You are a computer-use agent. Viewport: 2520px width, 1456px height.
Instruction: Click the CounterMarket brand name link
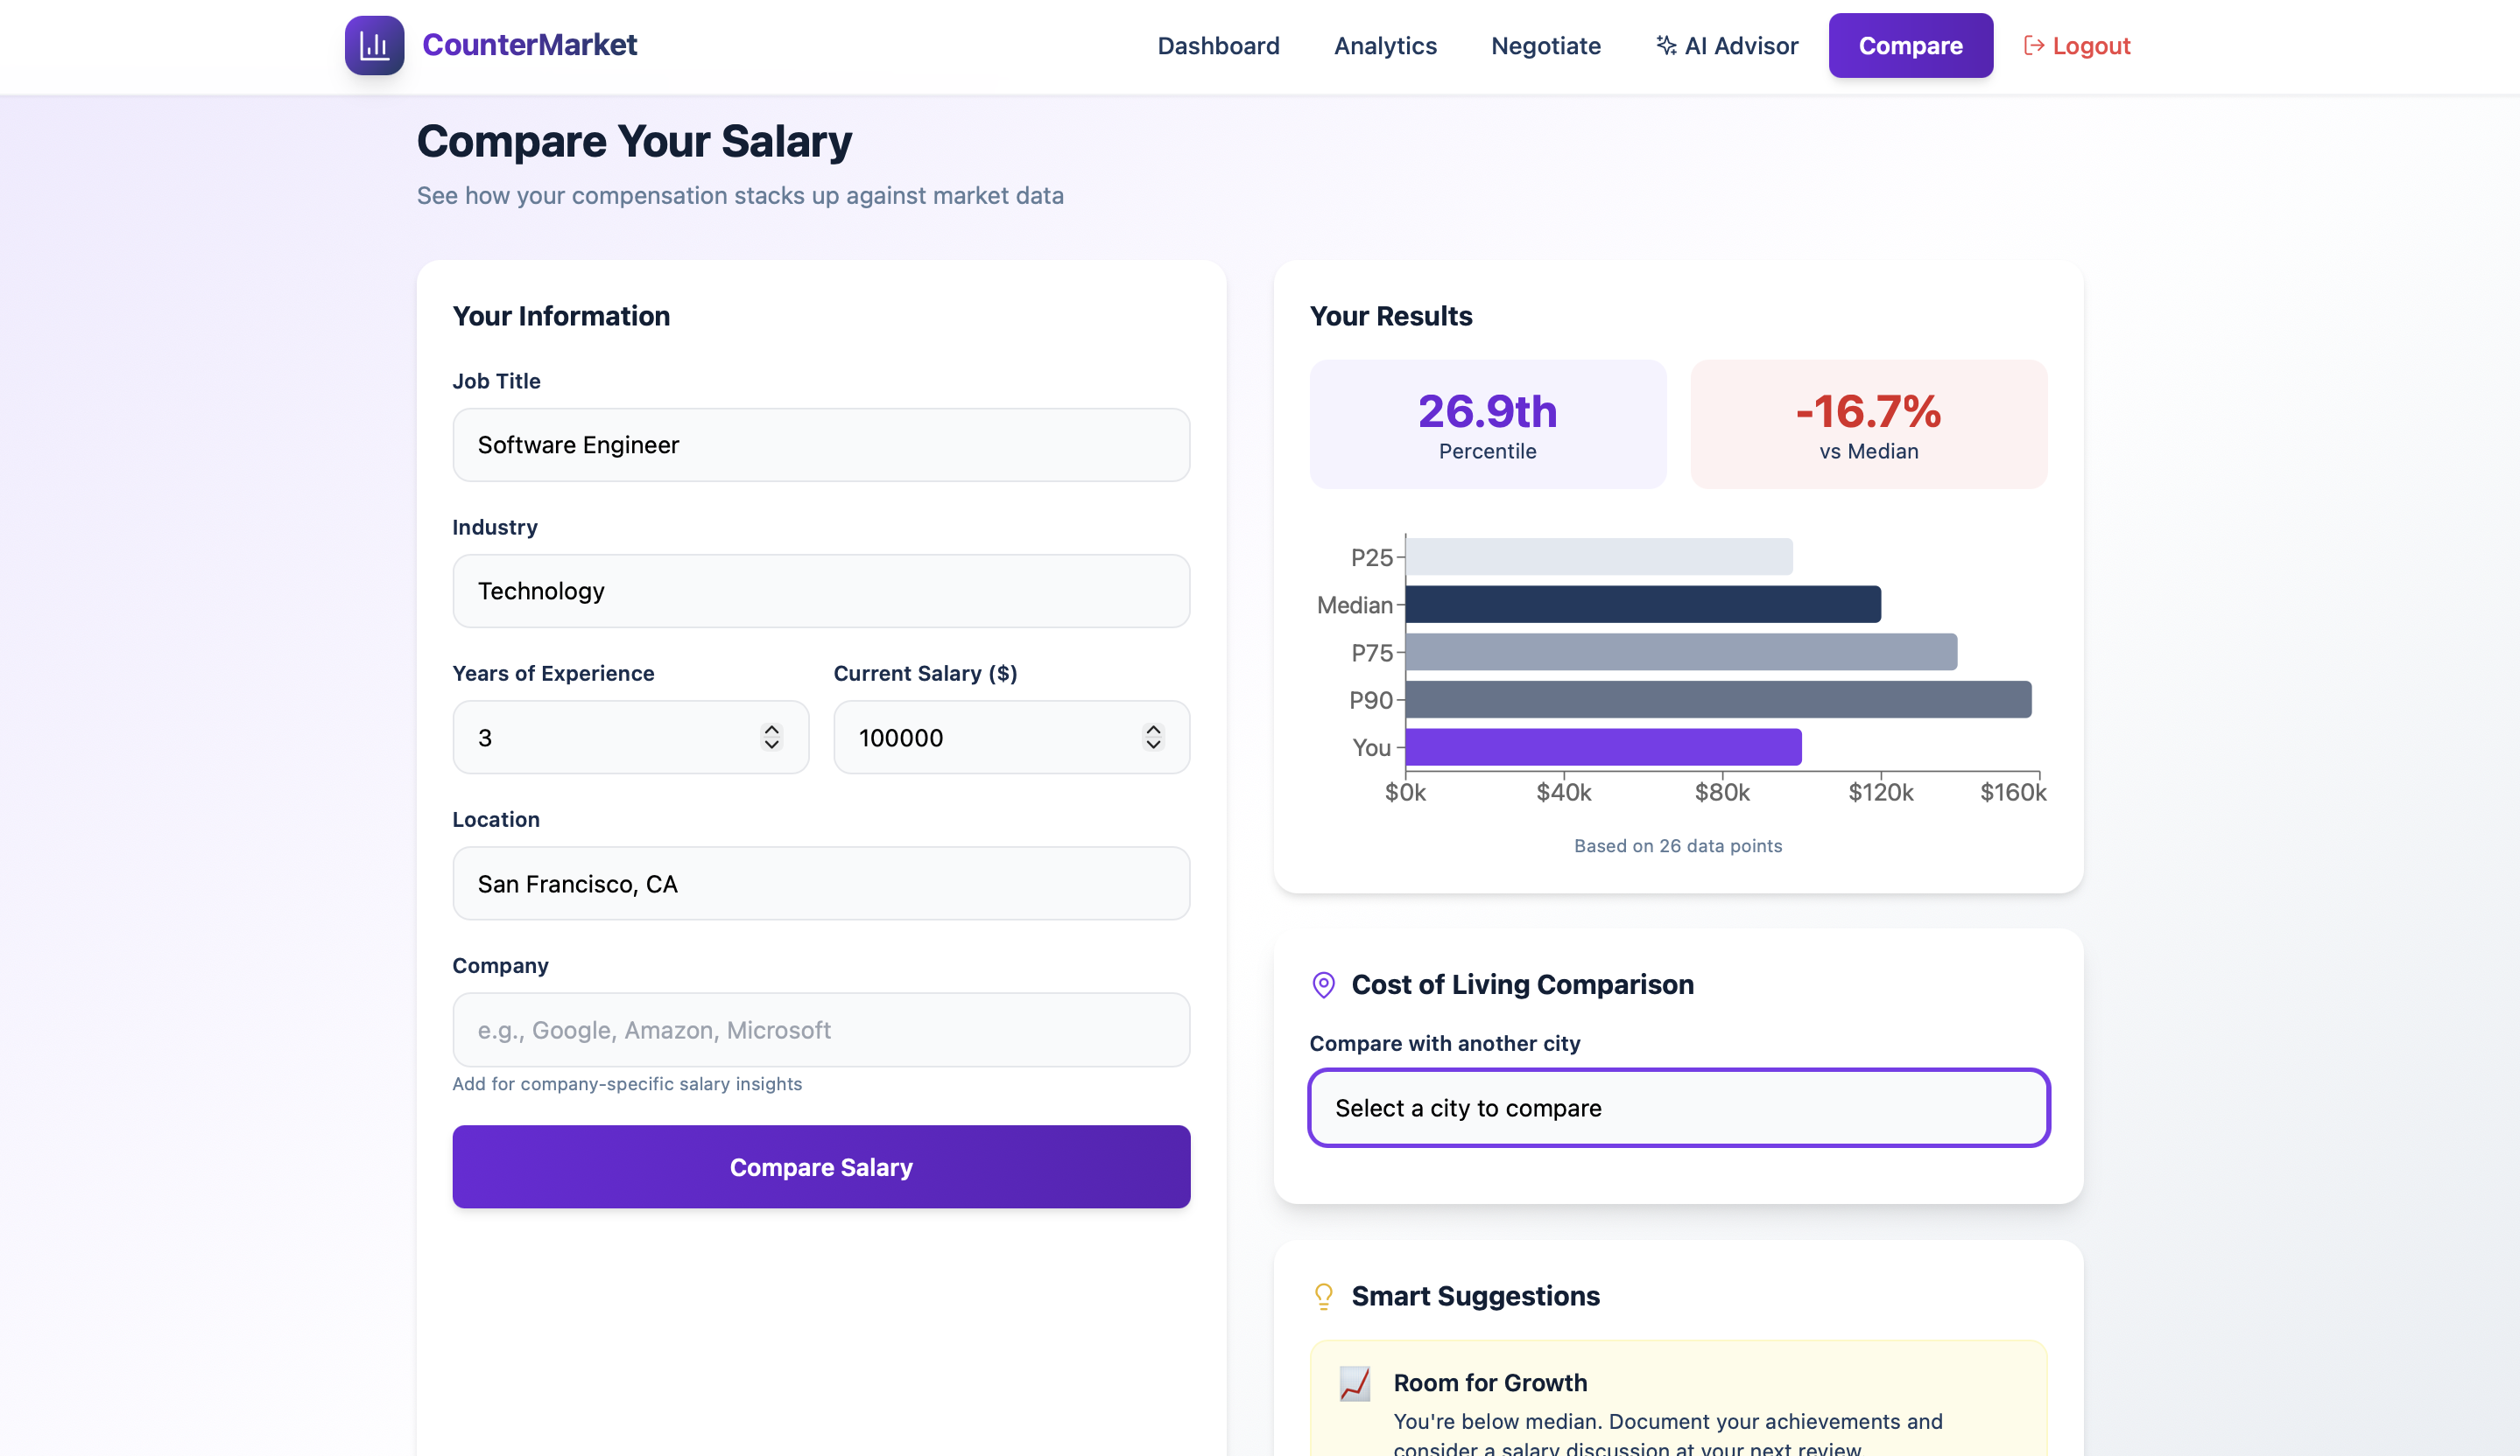click(x=529, y=45)
